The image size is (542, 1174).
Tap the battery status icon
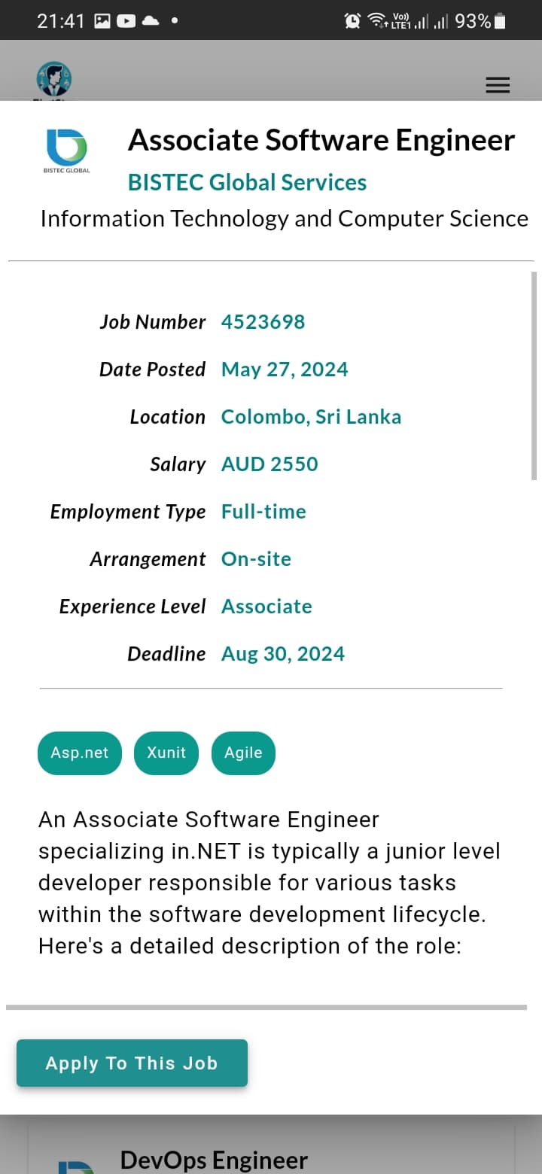(x=500, y=21)
